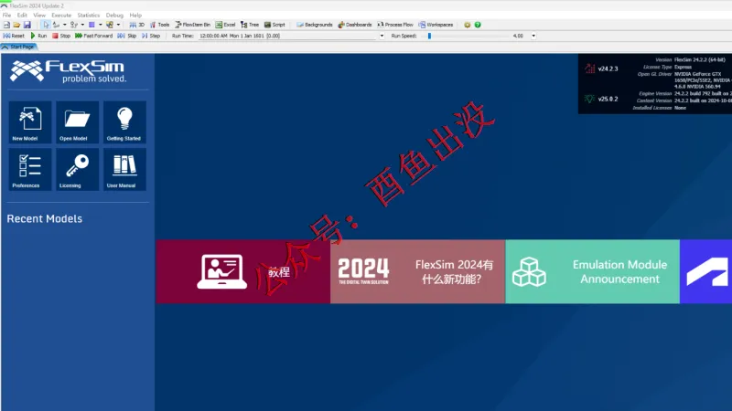The width and height of the screenshot is (732, 411).
Task: Skip to next simulation event time
Action: tap(127, 36)
